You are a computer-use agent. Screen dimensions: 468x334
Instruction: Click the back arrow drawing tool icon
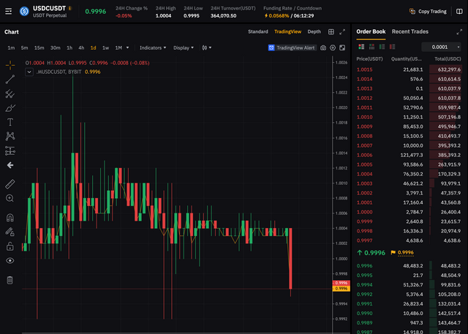tap(10, 165)
